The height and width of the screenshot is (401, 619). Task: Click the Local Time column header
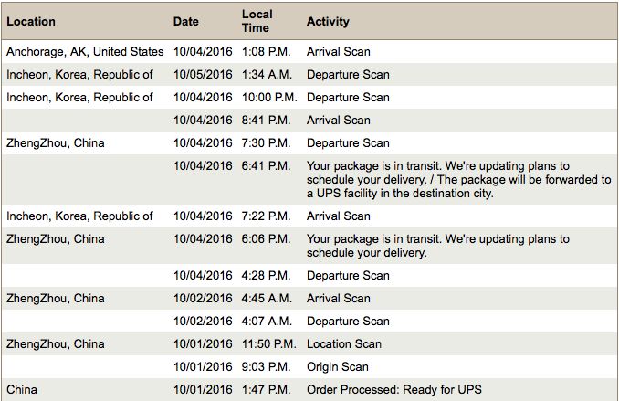point(257,21)
